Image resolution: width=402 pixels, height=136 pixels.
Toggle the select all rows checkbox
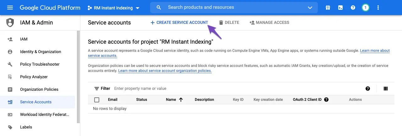[x=97, y=100]
